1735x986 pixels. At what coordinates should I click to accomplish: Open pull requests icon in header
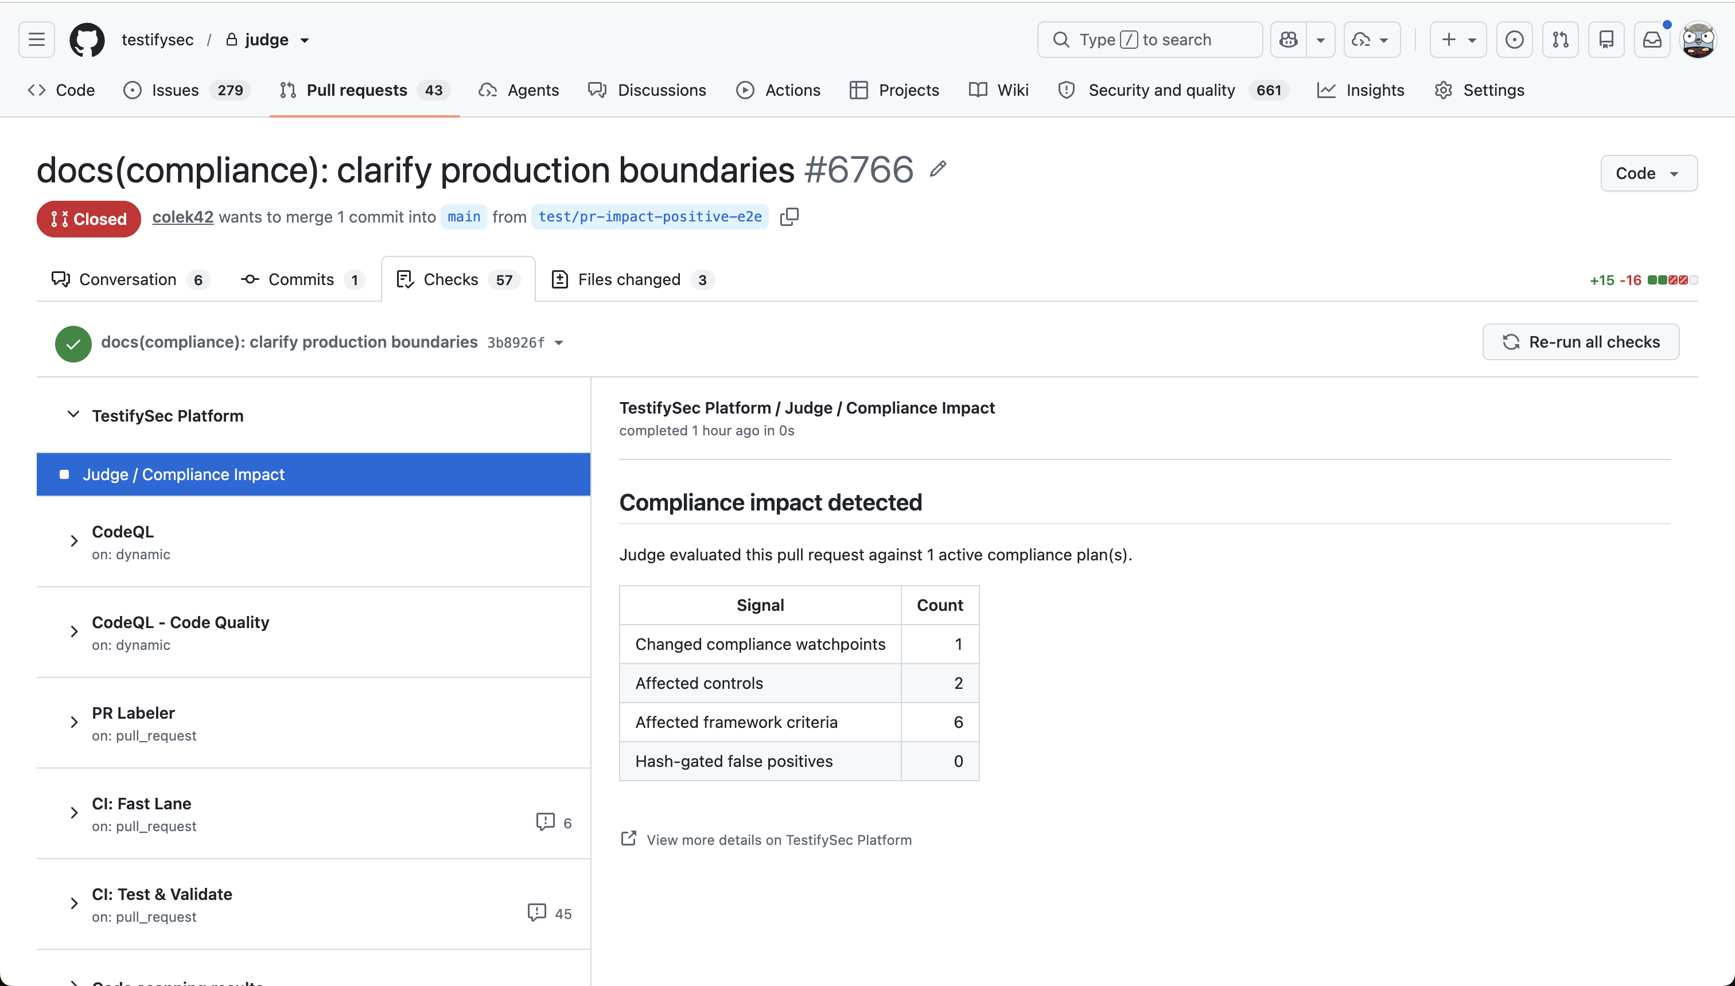[x=1560, y=39]
